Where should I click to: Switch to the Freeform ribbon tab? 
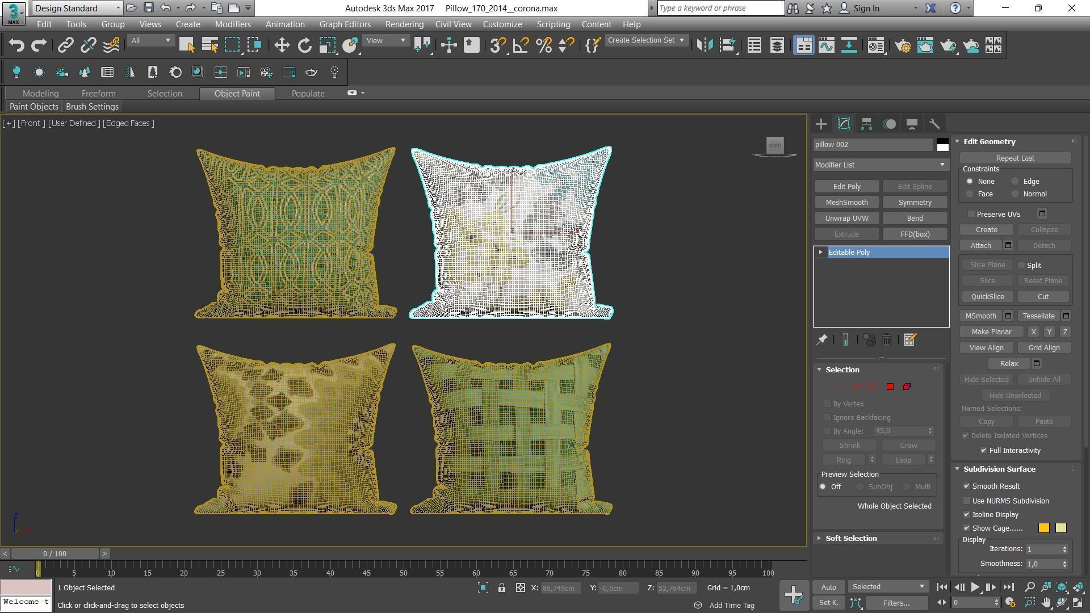[98, 93]
